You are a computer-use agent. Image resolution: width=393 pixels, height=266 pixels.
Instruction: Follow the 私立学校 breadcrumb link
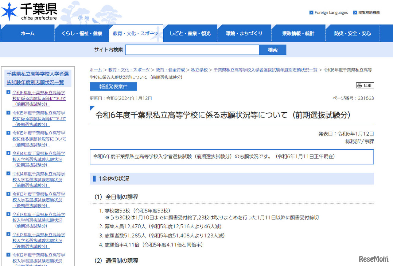click(199, 70)
